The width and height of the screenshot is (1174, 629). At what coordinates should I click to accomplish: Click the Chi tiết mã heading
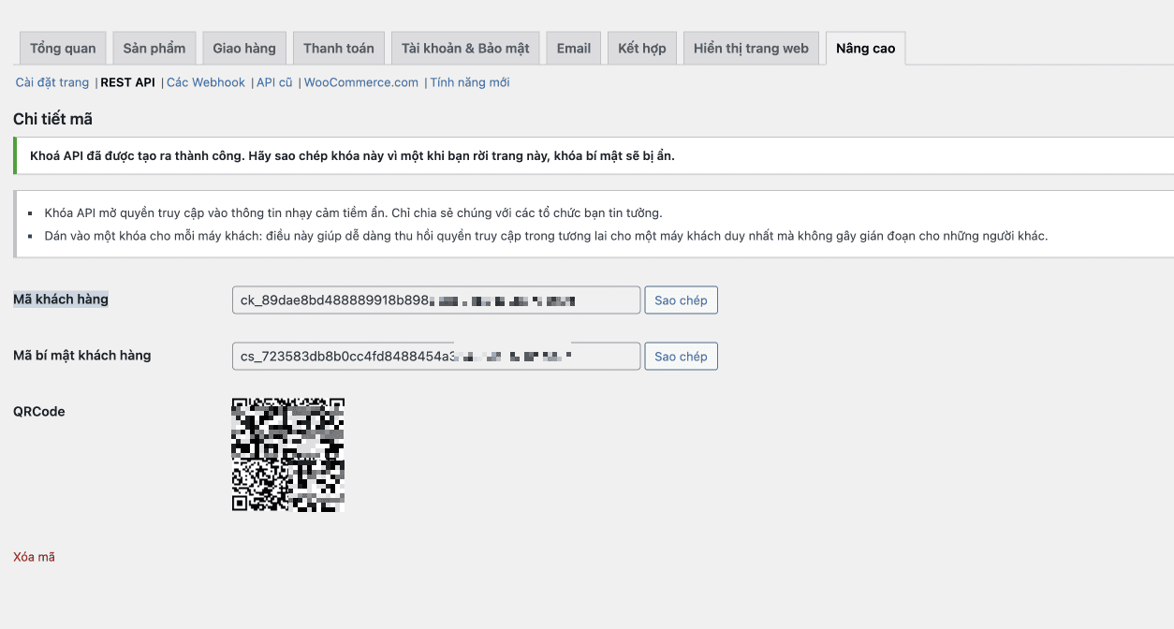53,119
